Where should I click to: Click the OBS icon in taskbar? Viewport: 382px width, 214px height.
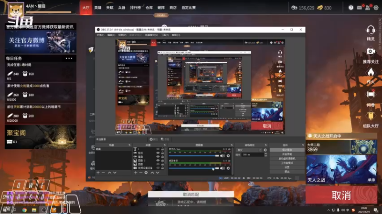(44, 210)
